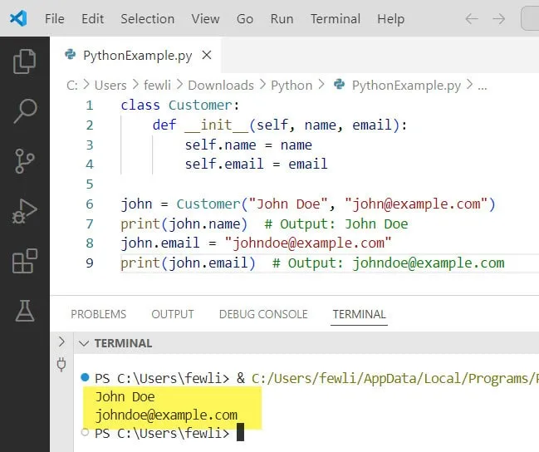Click the Users breadcrumb segment
This screenshot has width=539, height=452.
110,86
